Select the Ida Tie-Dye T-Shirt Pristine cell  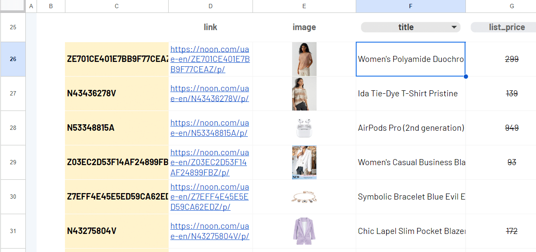coord(410,94)
